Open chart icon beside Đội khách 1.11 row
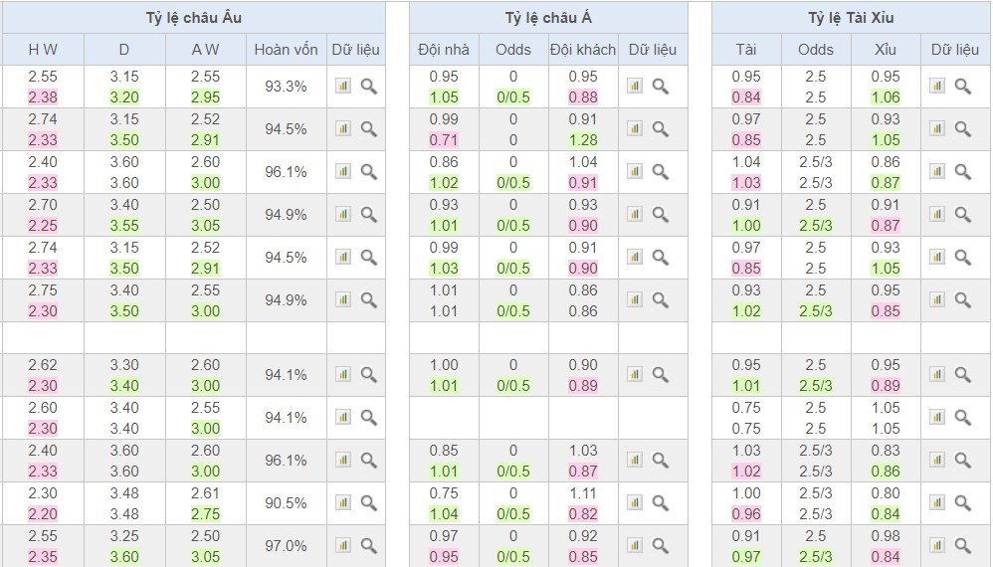 pos(635,502)
